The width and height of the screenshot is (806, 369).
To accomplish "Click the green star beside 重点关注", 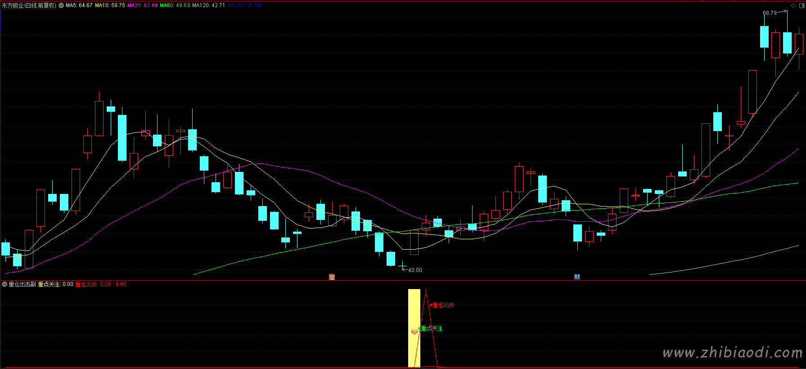I will click(x=419, y=329).
